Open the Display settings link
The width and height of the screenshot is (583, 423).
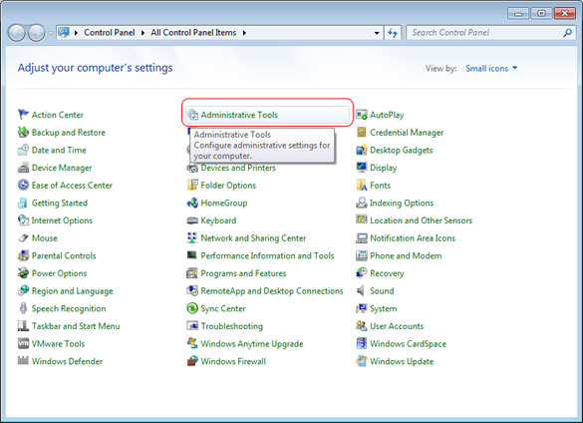coord(384,168)
